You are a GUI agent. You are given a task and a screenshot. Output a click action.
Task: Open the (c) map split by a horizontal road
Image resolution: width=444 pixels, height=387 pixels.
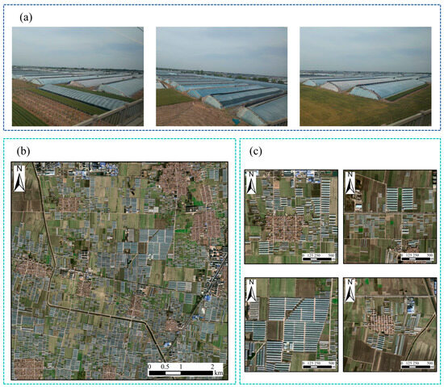(x=390, y=217)
